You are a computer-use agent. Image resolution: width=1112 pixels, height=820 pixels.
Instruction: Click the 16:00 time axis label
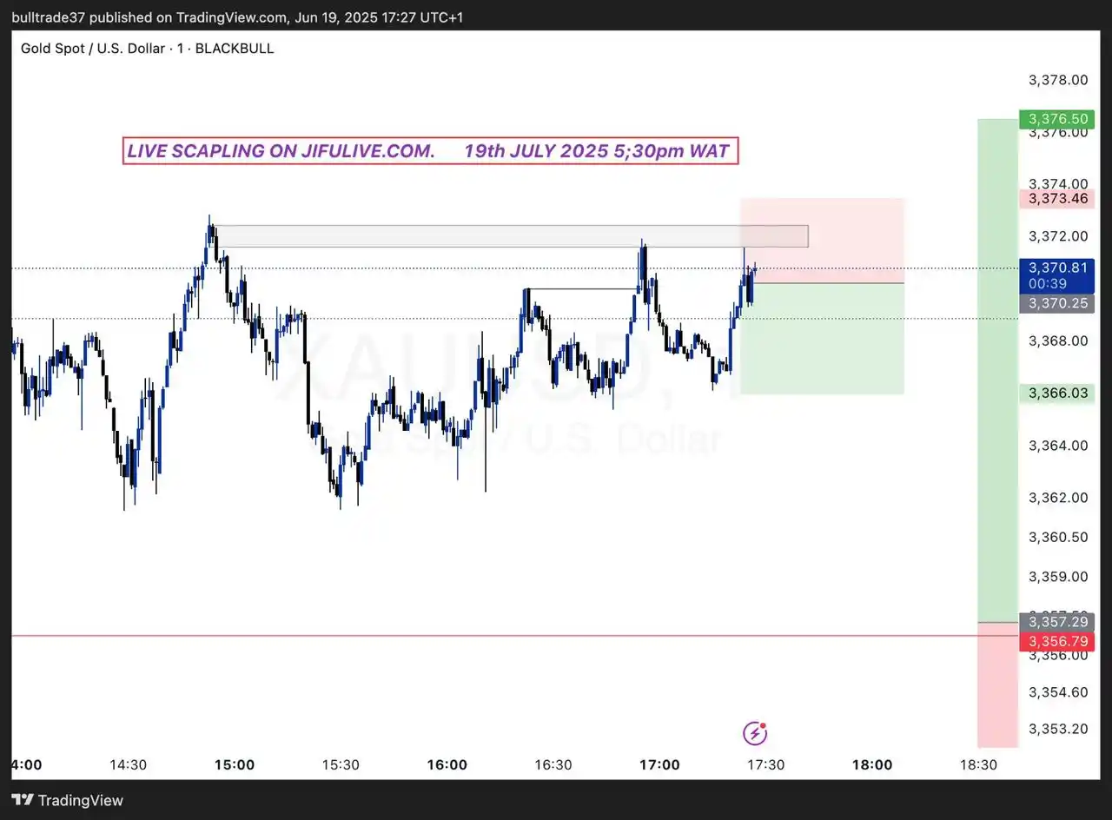(447, 765)
